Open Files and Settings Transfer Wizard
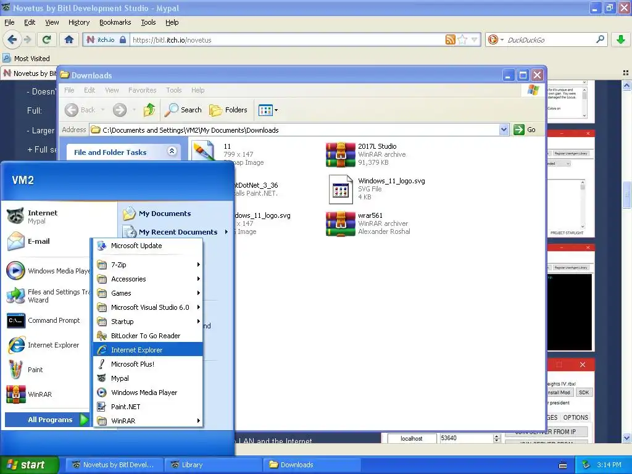Screen dimensions: 632x474 tap(48, 296)
